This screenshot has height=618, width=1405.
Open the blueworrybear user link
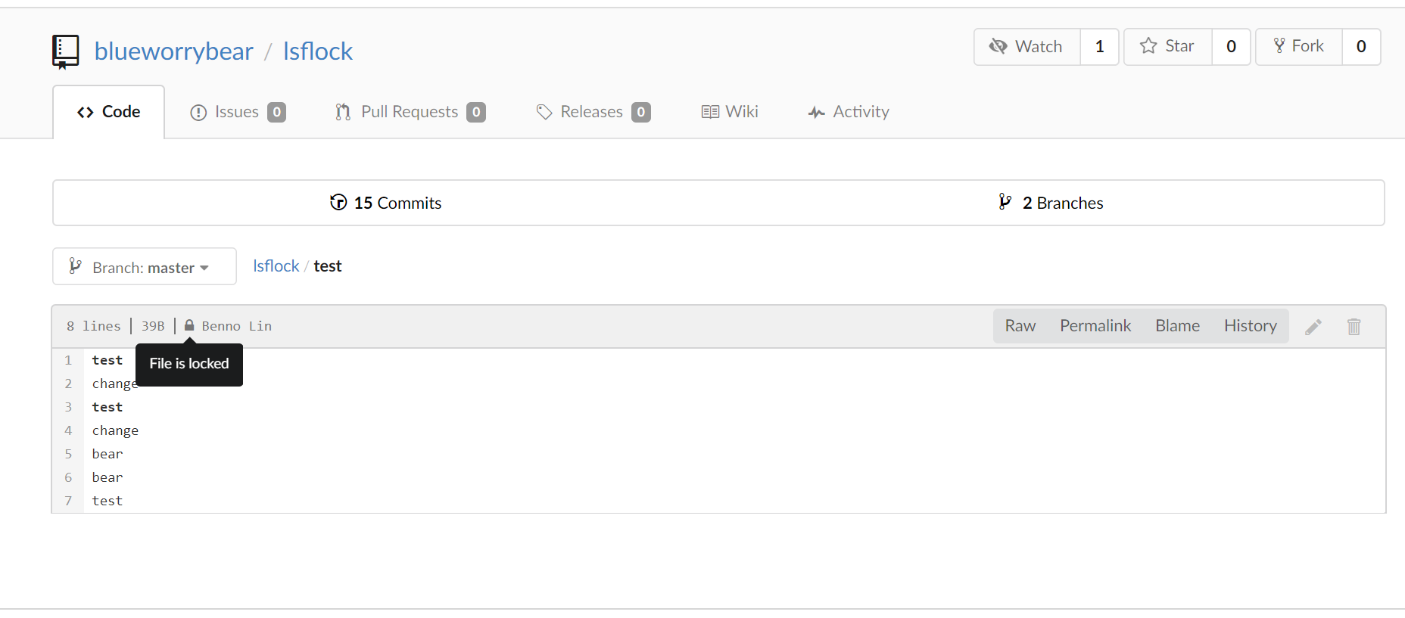(174, 51)
